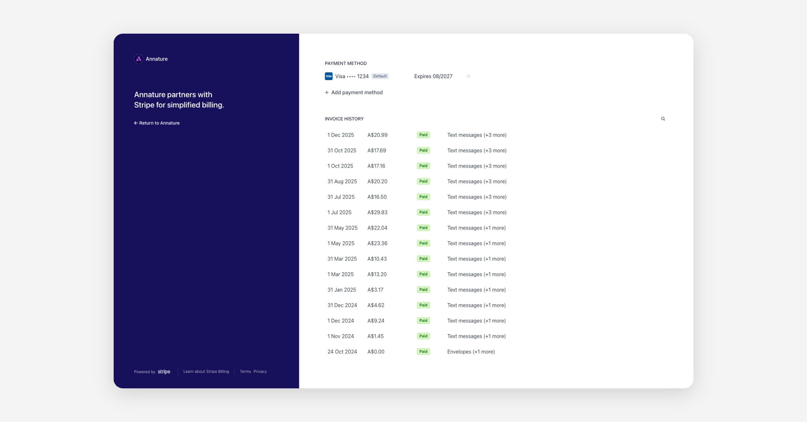Remove the Visa 1234 payment method
The height and width of the screenshot is (422, 807).
[468, 76]
